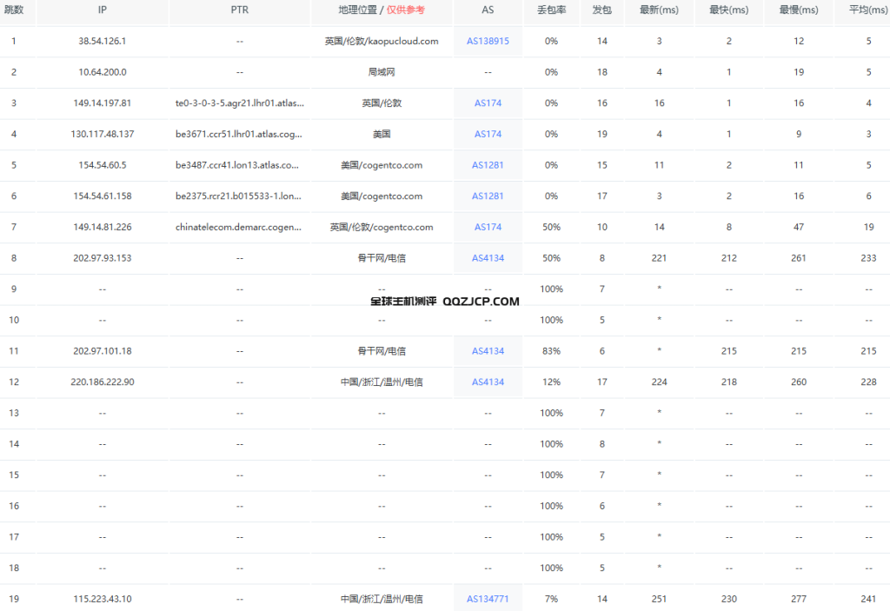Click the AS4134 link on hop 8
890x611 pixels.
[x=487, y=257]
